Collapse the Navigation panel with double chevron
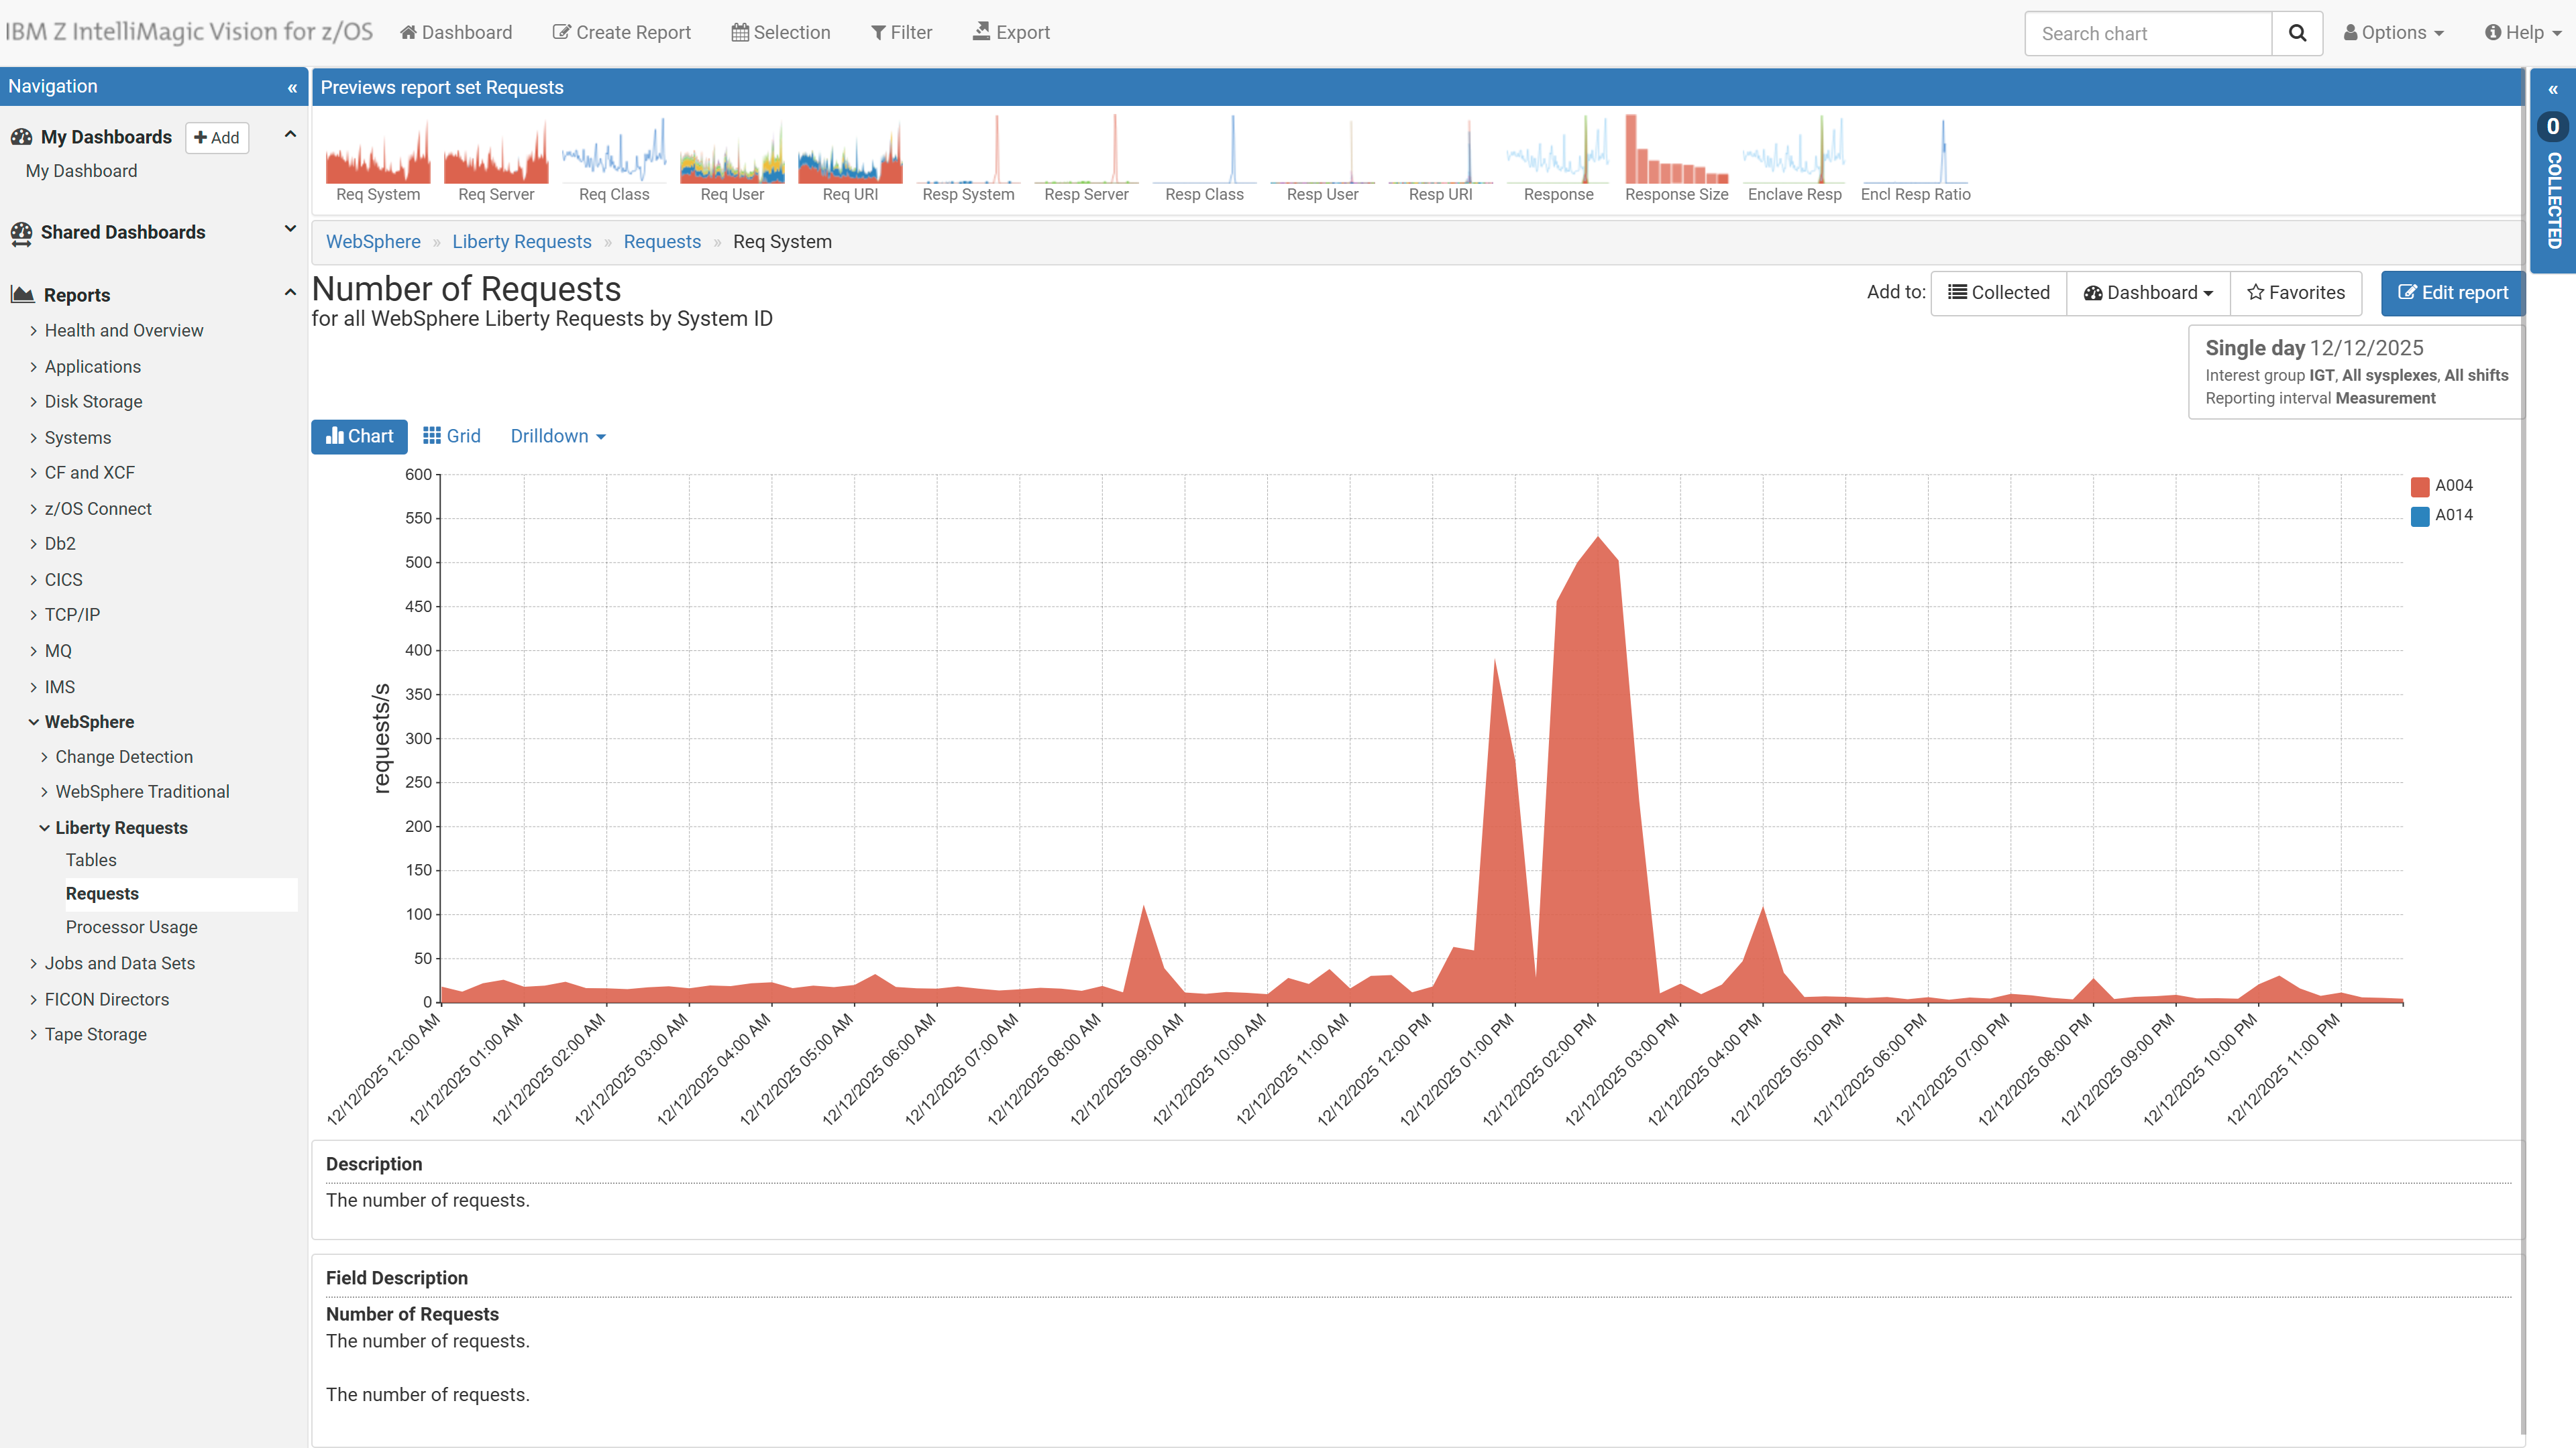Viewport: 2576px width, 1448px height. (x=292, y=88)
